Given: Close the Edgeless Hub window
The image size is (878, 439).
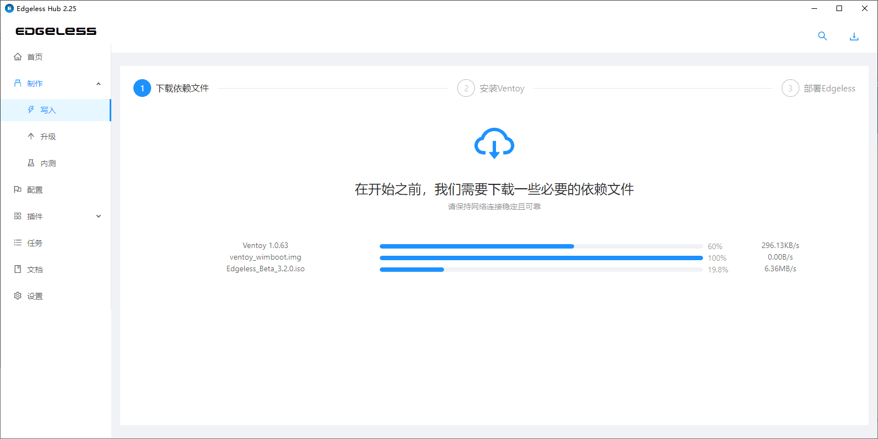Looking at the screenshot, I should tap(865, 8).
